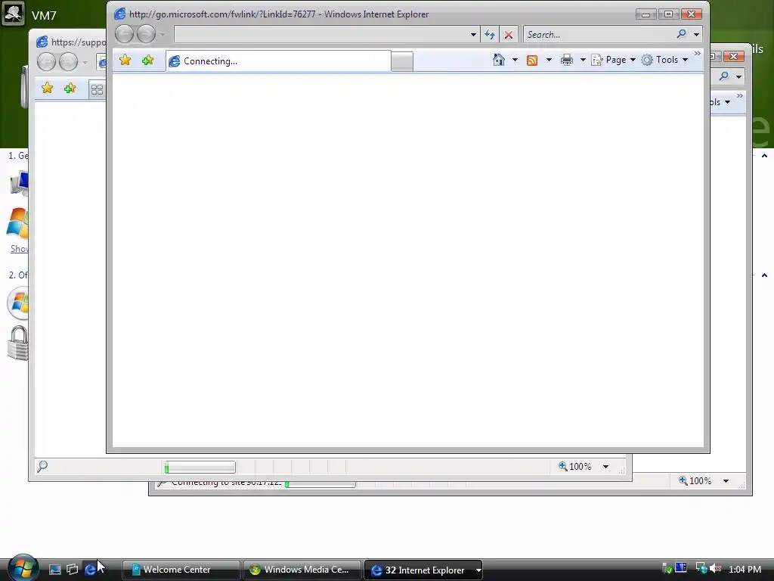Click the support window's status bar magnifier icon
Image resolution: width=774 pixels, height=581 pixels.
[x=42, y=466]
